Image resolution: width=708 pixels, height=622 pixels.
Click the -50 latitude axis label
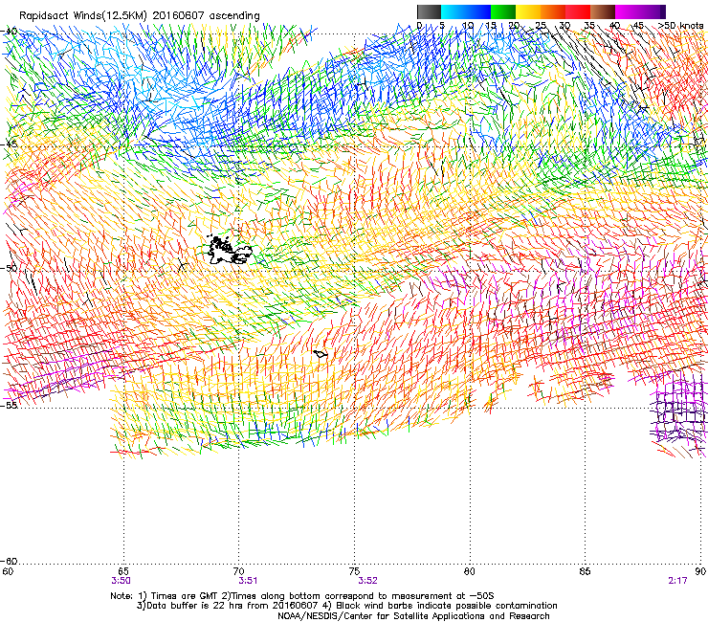[x=9, y=268]
